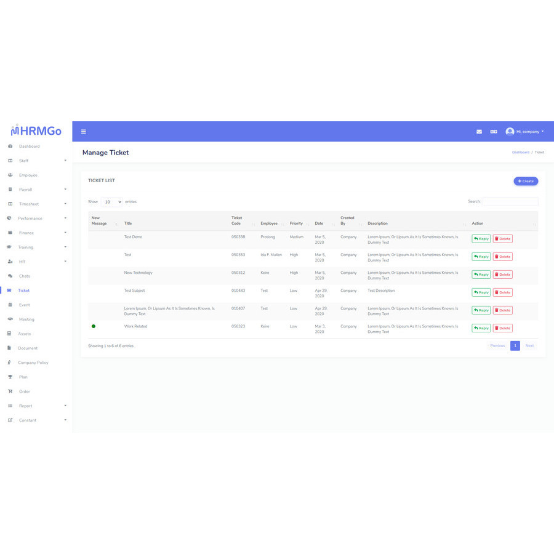554x554 pixels.
Task: Click inside the Search field
Action: (510, 201)
